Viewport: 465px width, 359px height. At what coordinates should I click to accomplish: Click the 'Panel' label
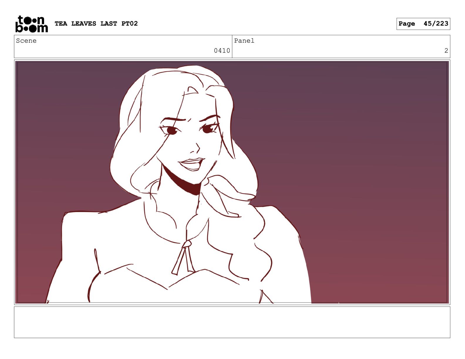pos(244,41)
